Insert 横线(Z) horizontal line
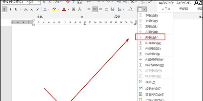203x101 pixels. click(x=155, y=82)
